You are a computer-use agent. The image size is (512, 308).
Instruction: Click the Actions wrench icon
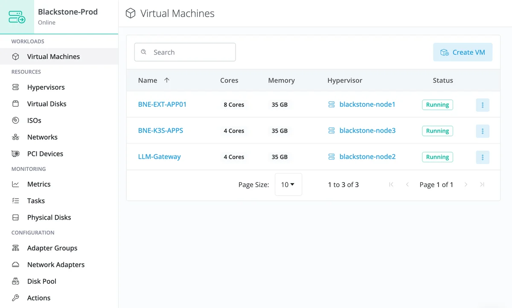point(15,298)
